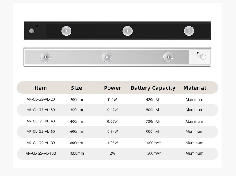Click the small light sensor dot on black bar
This screenshot has width=236, height=176.
point(37,27)
